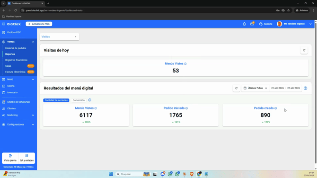Open the notifications bell icon
Screen dimensions: 317x178
pyautogui.click(x=244, y=24)
